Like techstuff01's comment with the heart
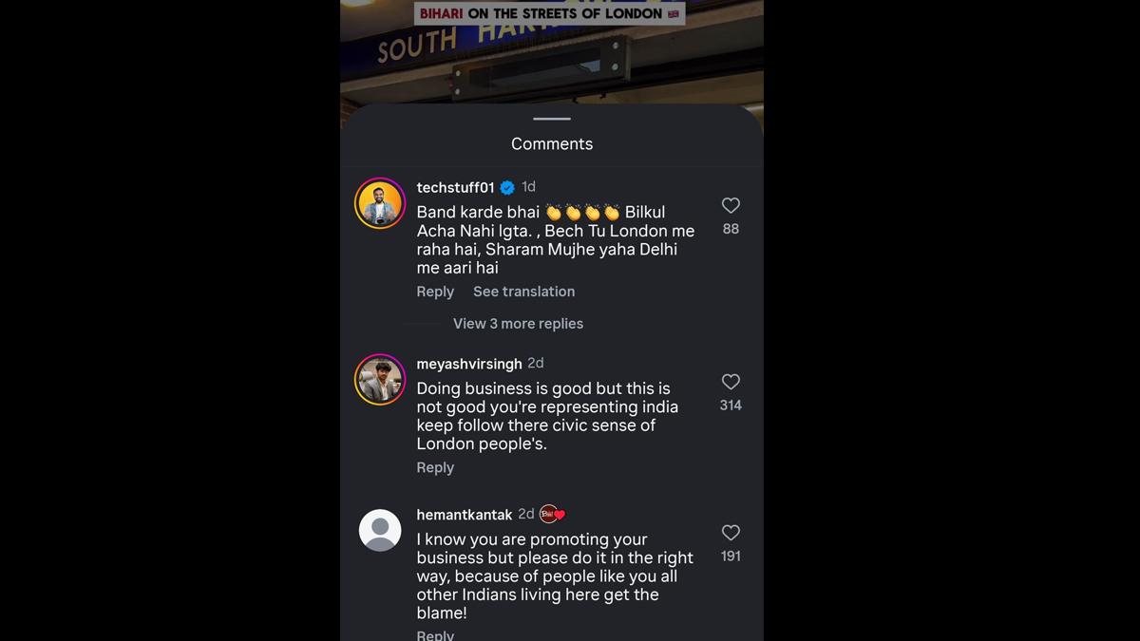The image size is (1140, 641). [731, 205]
